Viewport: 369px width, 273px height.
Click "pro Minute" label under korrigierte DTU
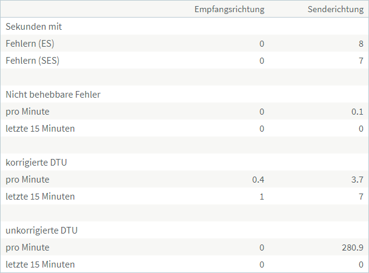tap(27, 180)
